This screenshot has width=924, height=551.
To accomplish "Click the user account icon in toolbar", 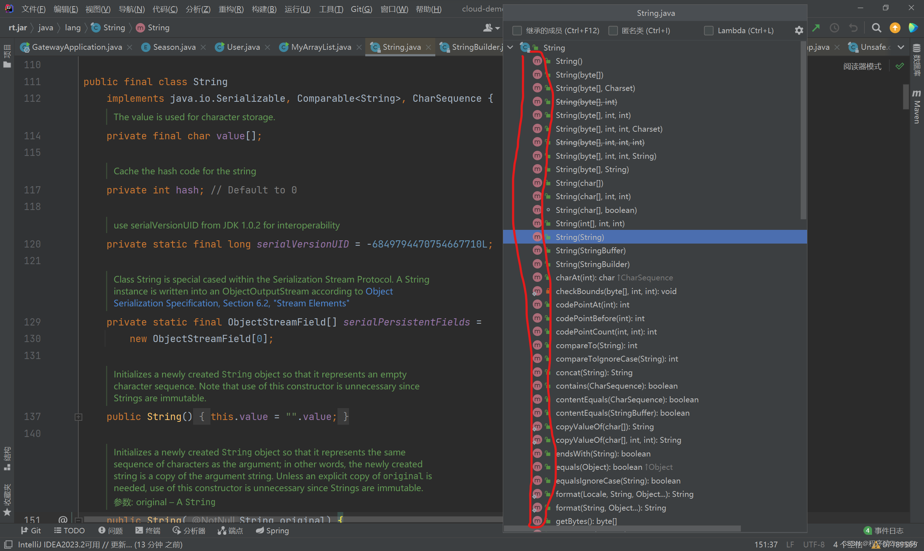I will click(x=487, y=28).
